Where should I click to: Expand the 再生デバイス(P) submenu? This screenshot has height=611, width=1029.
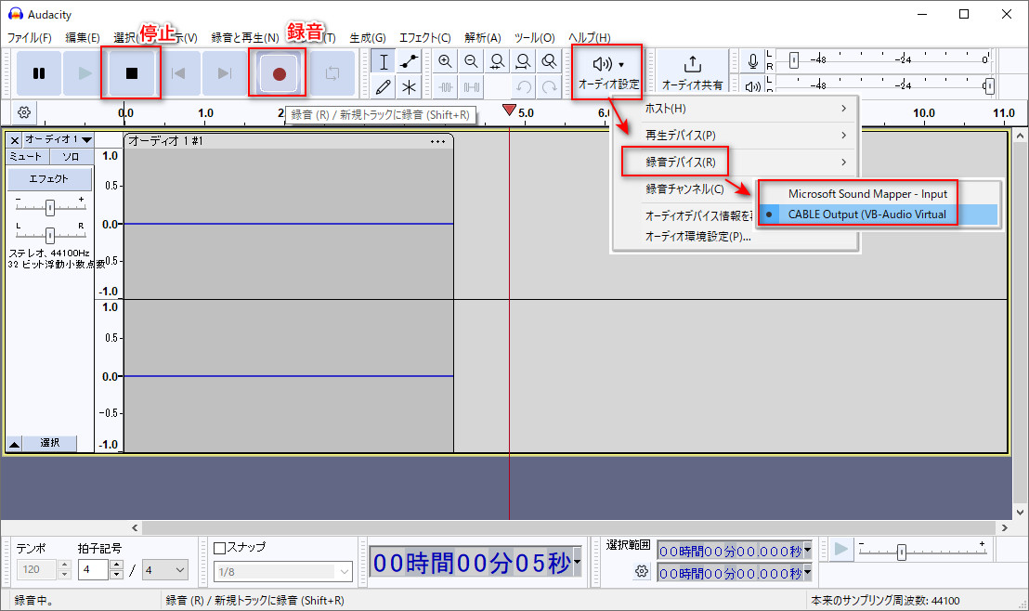tap(735, 136)
